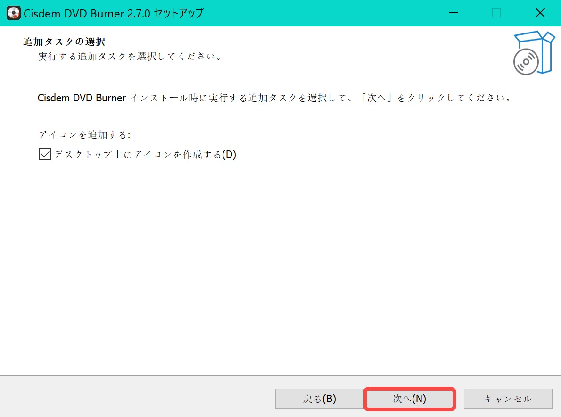Uncheck デスクトップ上にアイコンを作成する checkbox
The width and height of the screenshot is (561, 417).
[45, 155]
